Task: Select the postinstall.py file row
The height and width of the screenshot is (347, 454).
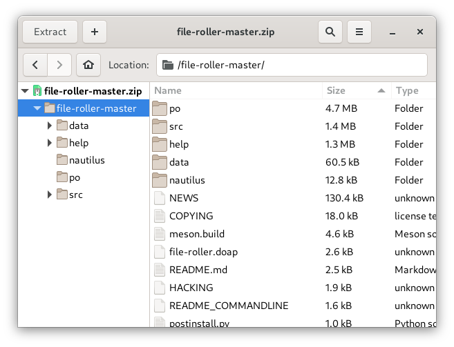Action: tap(293, 322)
